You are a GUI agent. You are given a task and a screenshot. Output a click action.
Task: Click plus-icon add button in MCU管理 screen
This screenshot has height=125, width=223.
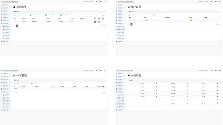21,84
